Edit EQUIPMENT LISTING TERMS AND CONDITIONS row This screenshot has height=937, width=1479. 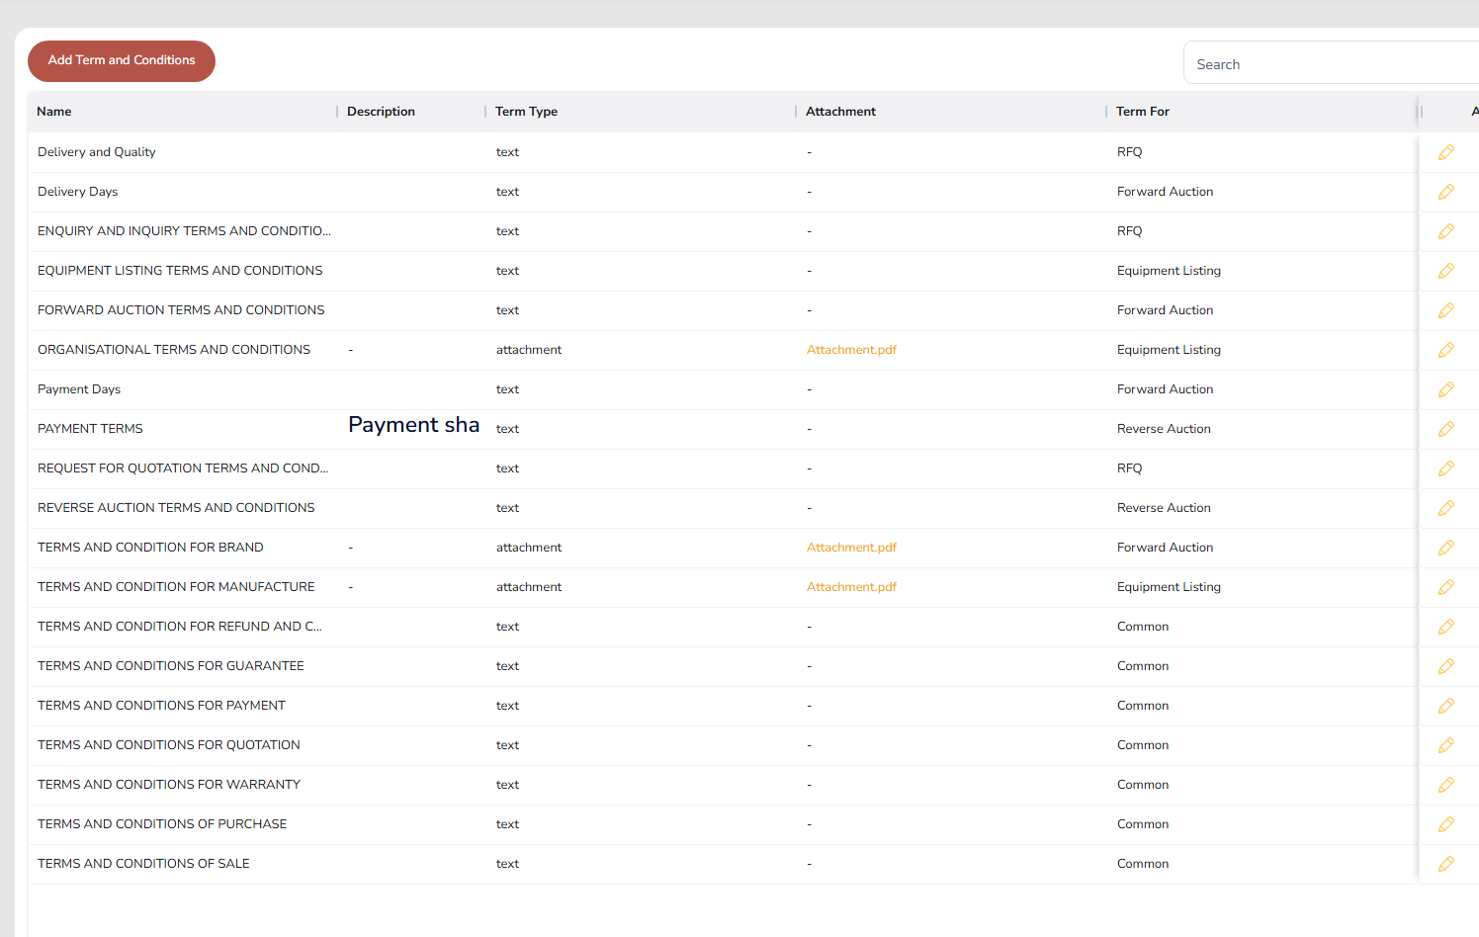coord(1445,271)
